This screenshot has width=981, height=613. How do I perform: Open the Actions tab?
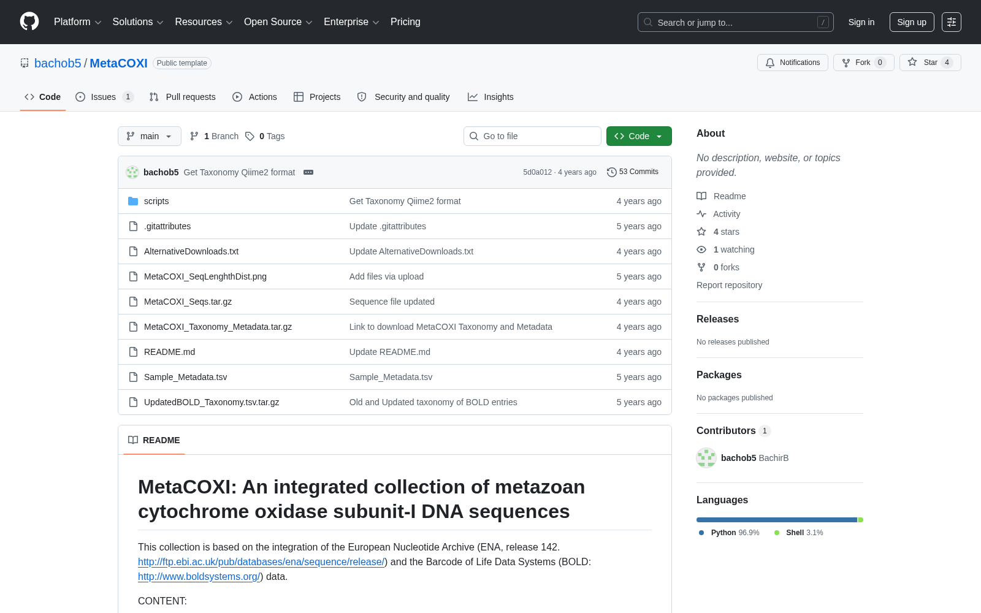(255, 97)
